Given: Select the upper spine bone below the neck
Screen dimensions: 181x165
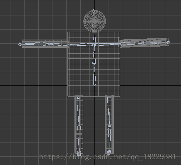Looking at the screenshot, I should click(x=94, y=54).
